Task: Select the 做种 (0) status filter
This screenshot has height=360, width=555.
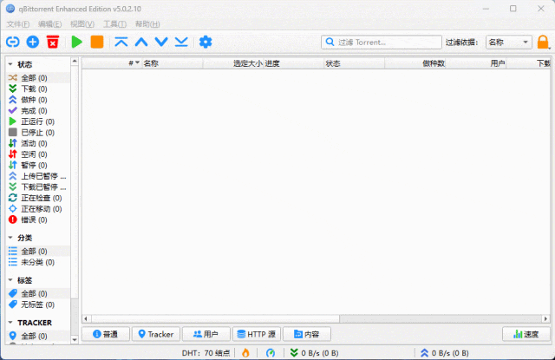Action: (x=38, y=100)
